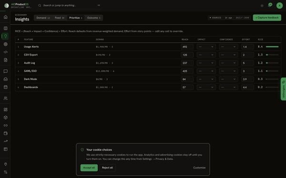Switch to the Feed tab
286x178 pixels.
(60, 18)
